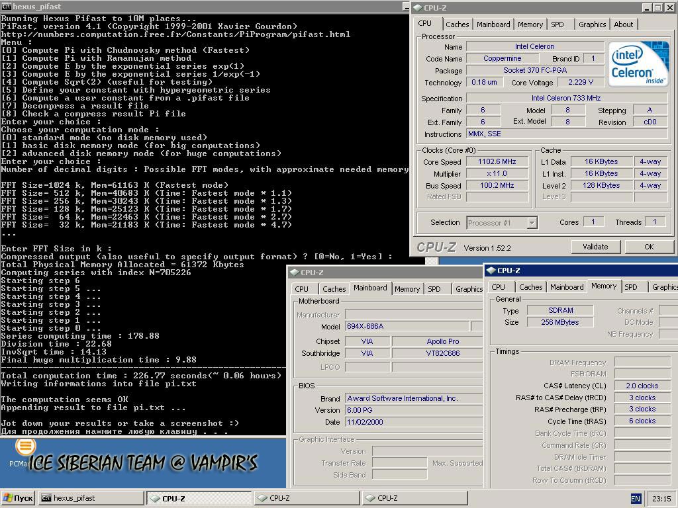
Task: Click the SDRAM memory type field
Action: [560, 310]
